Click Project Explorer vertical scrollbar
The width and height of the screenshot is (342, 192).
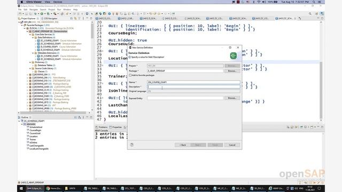92,30
